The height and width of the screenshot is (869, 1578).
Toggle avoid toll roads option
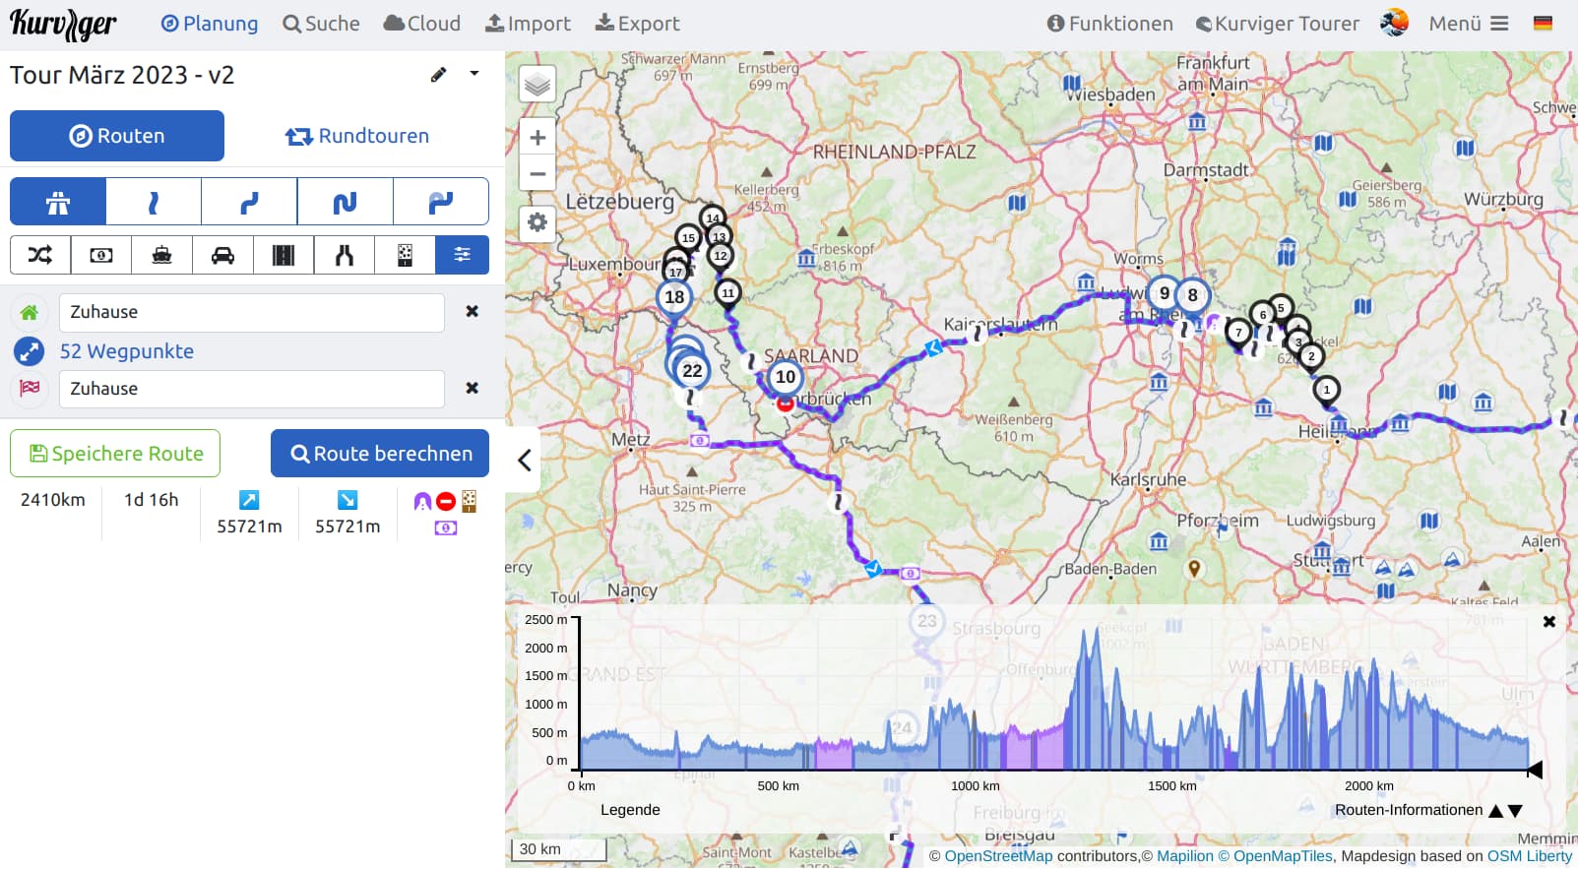(x=101, y=255)
